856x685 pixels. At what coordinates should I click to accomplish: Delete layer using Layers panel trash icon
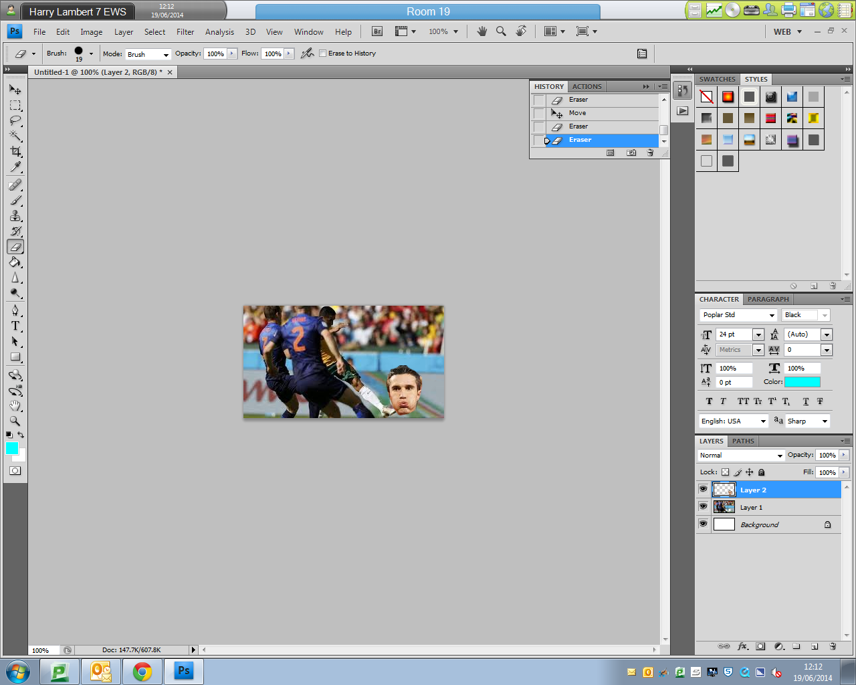coord(833,647)
